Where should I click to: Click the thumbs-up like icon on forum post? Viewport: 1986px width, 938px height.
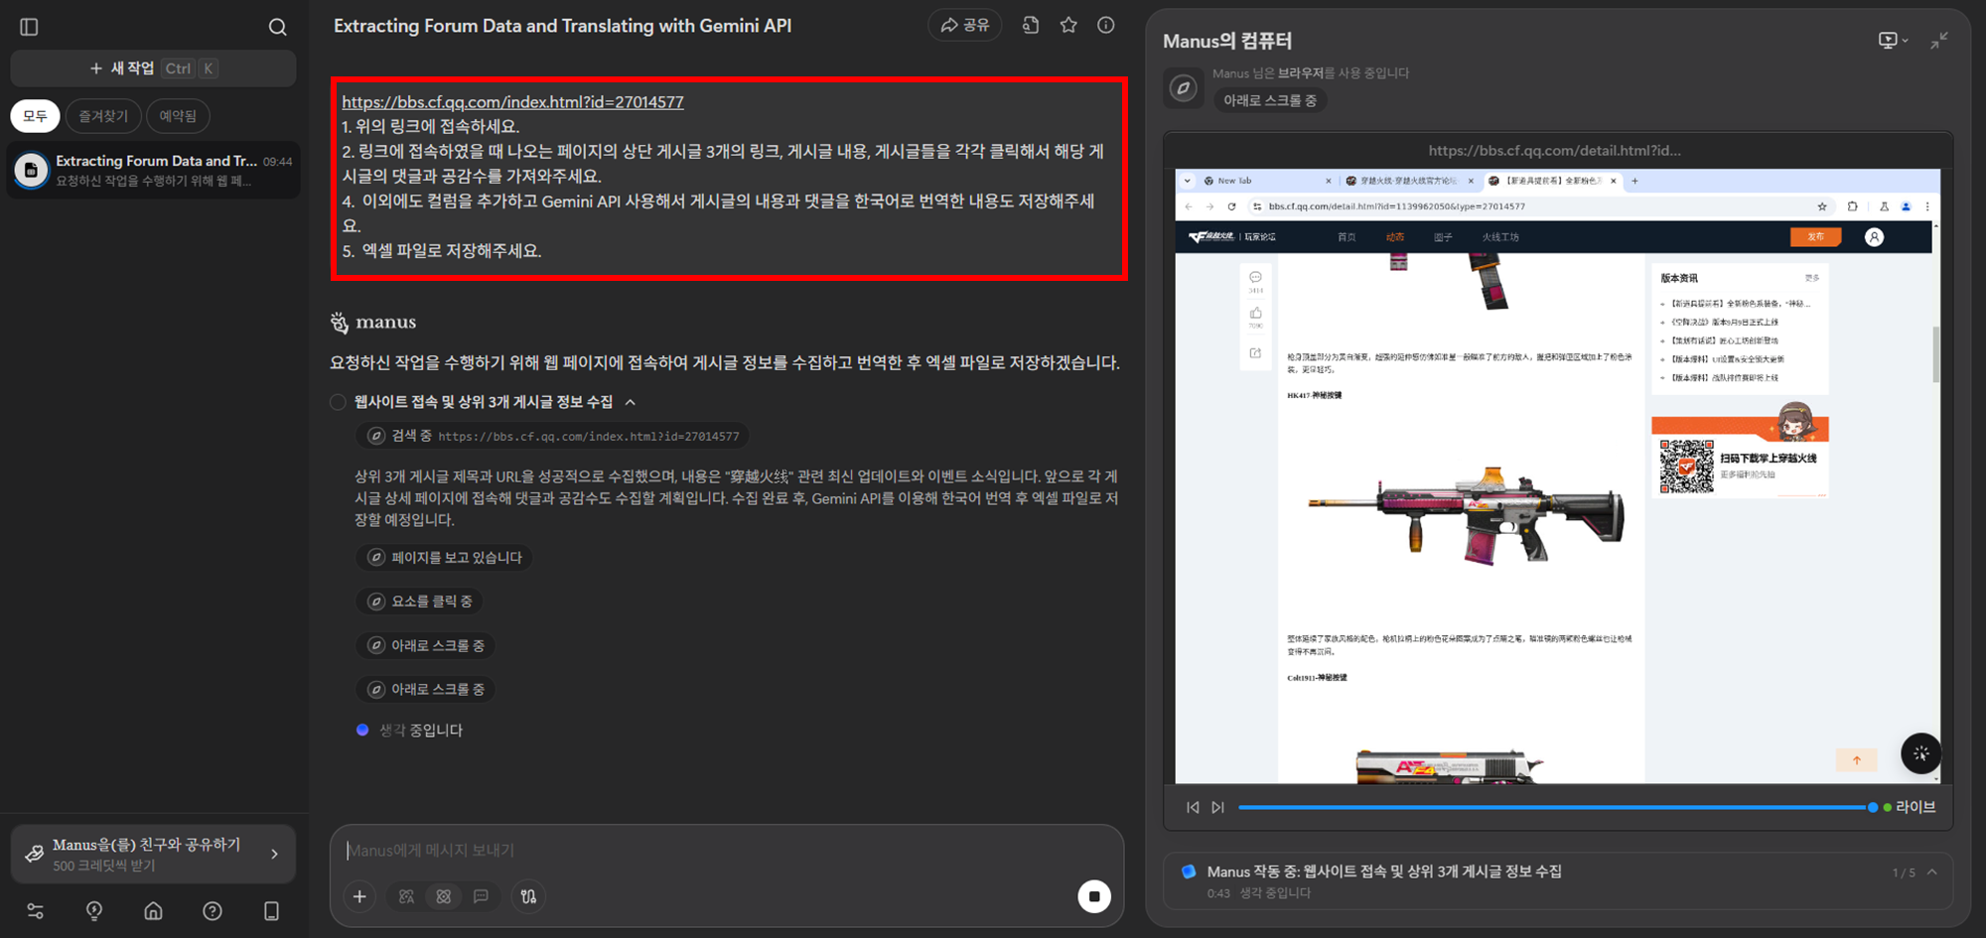[1256, 314]
